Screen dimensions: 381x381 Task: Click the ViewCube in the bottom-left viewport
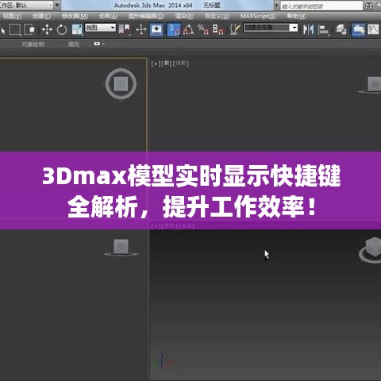tap(121, 247)
